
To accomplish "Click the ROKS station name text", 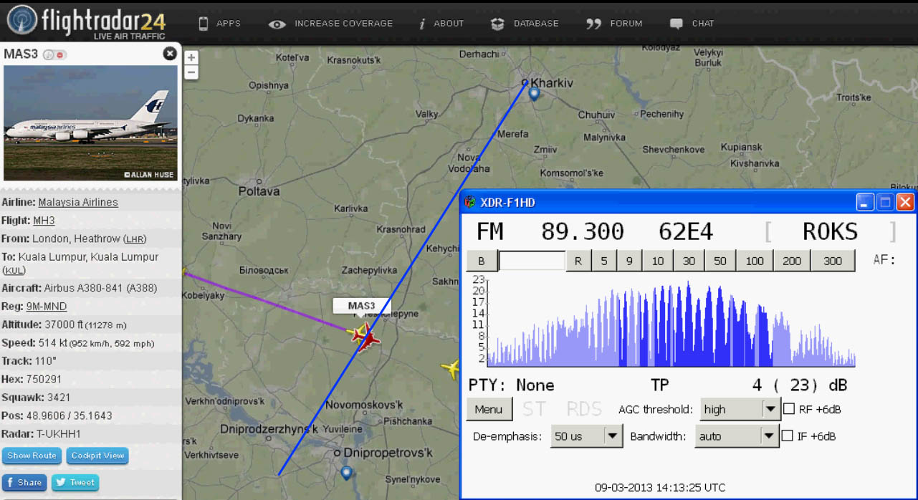I will (830, 231).
